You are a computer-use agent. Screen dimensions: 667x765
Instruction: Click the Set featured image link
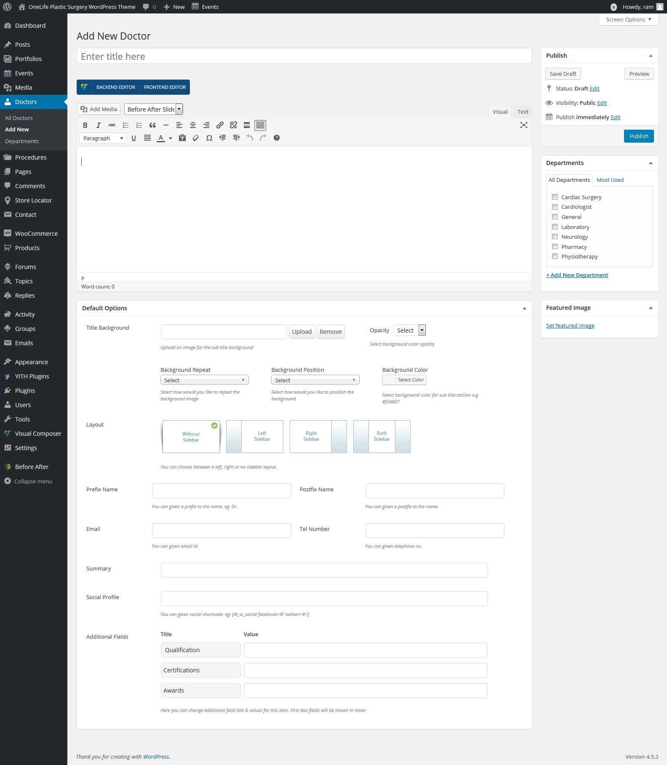pyautogui.click(x=570, y=325)
